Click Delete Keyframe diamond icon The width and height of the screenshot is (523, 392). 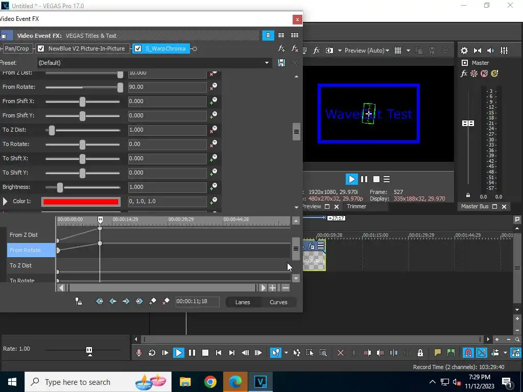coord(166,301)
